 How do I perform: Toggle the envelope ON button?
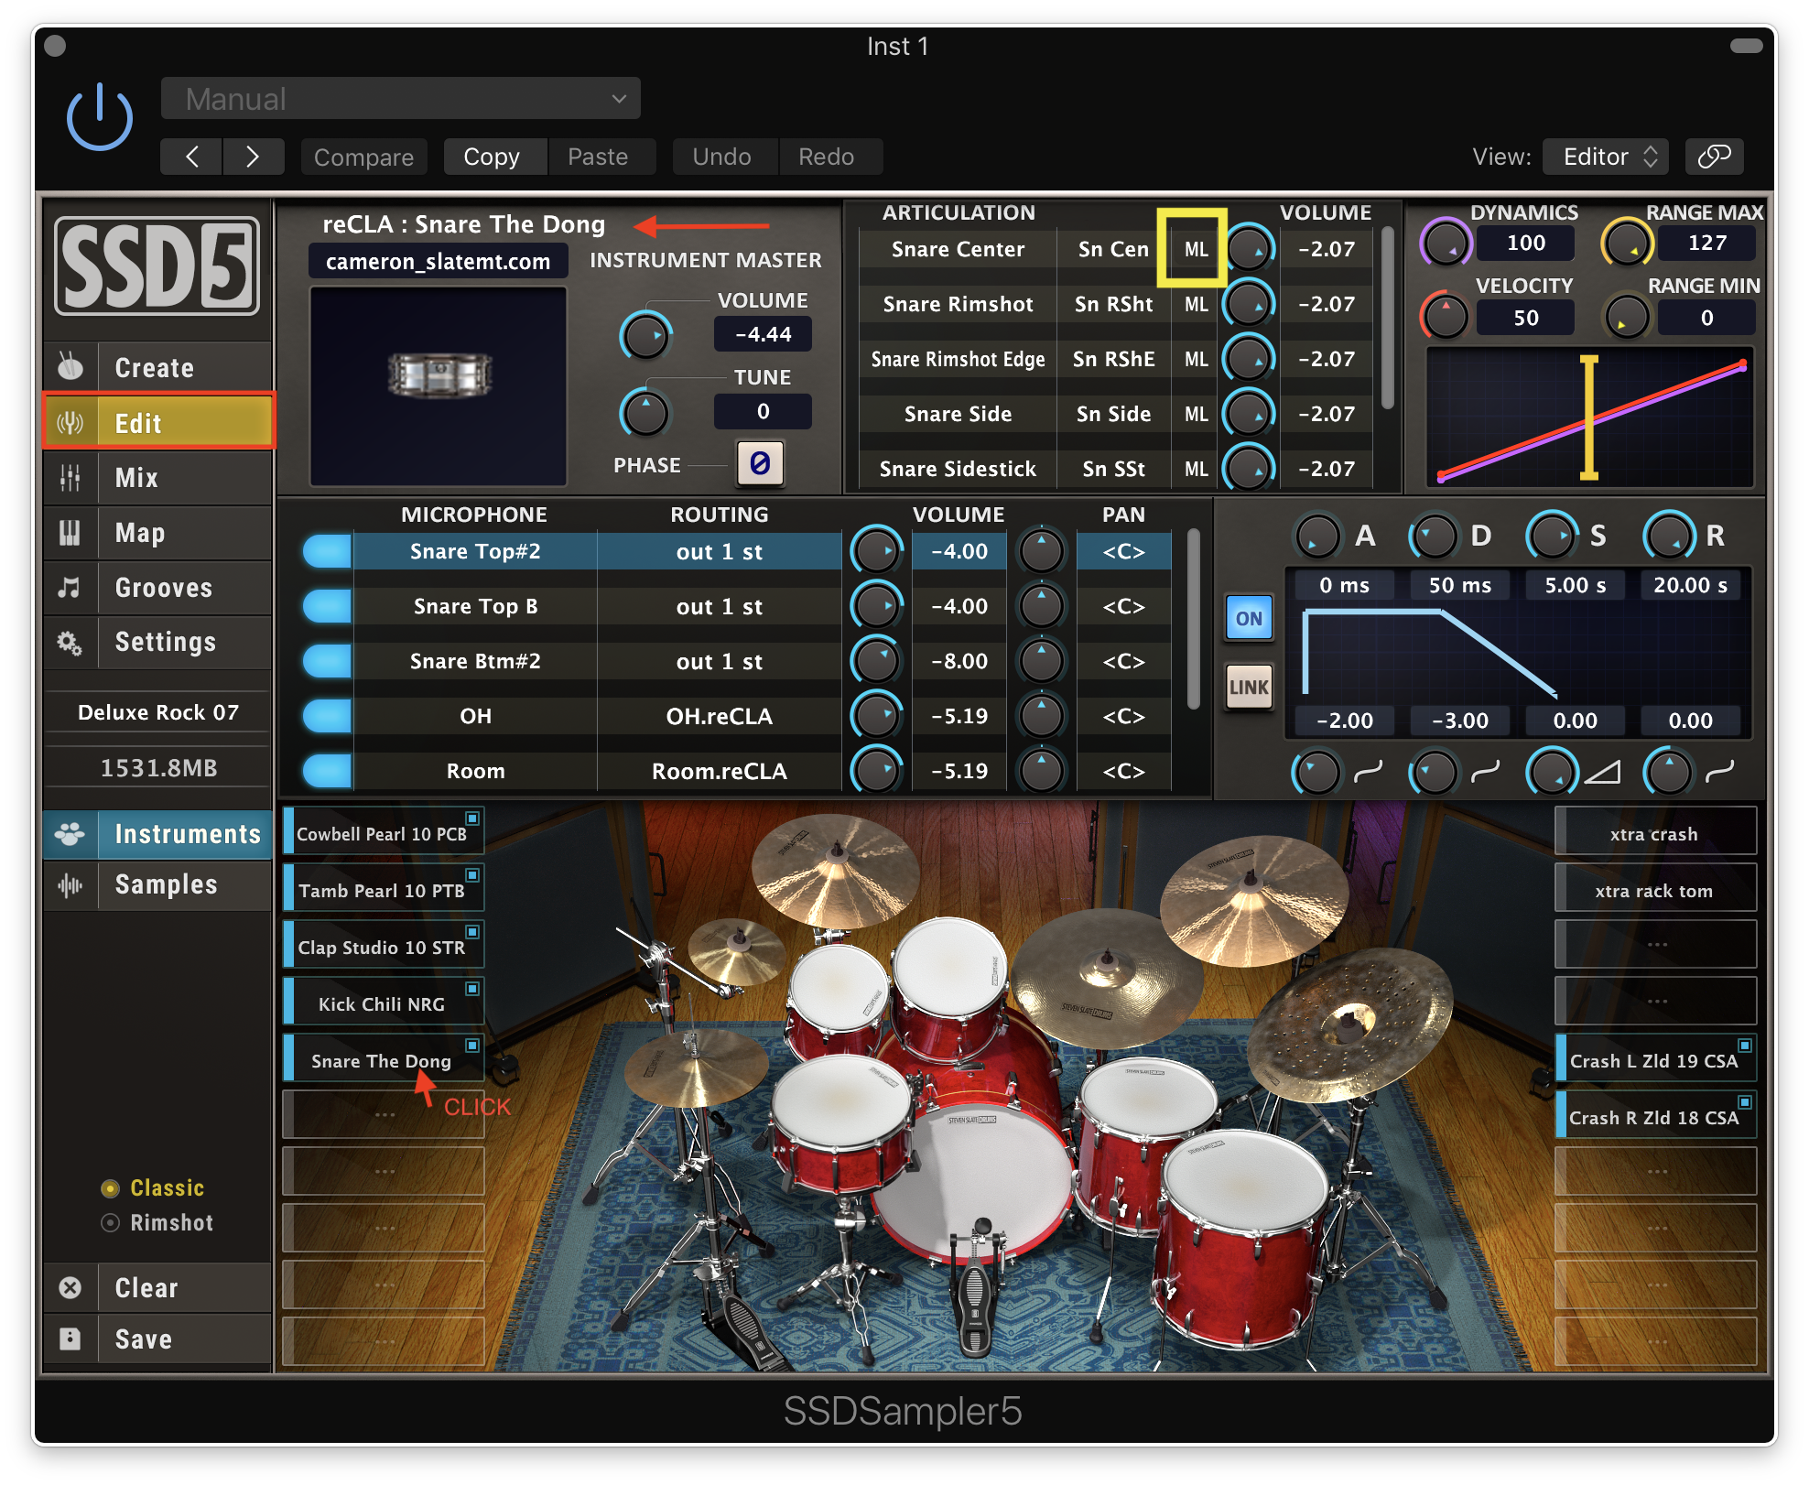click(x=1249, y=618)
